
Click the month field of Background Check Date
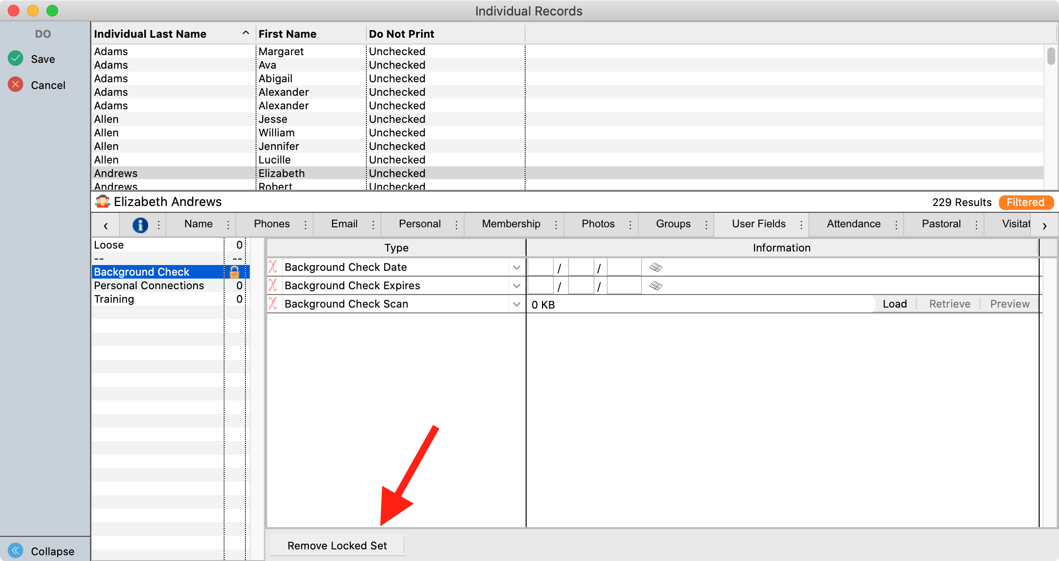[x=540, y=267]
